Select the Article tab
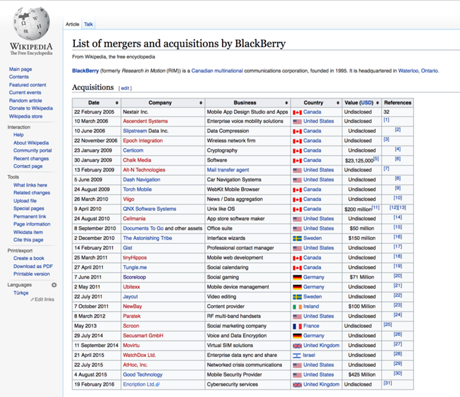This screenshot has height=397, width=460. tap(72, 24)
